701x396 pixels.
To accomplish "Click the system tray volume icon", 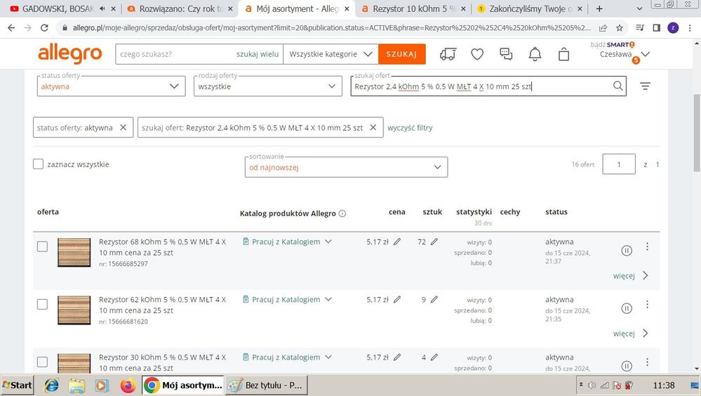I will pyautogui.click(x=592, y=385).
